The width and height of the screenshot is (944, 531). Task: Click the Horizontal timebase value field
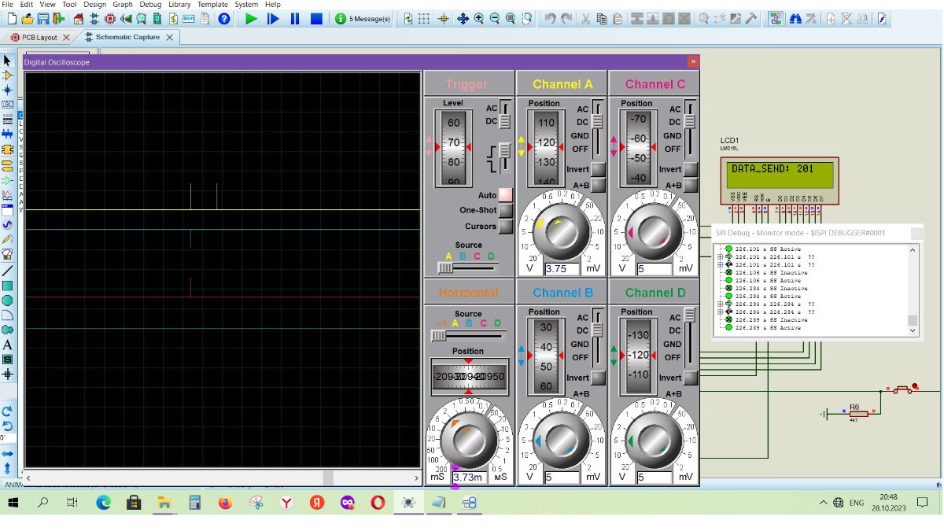tap(470, 477)
